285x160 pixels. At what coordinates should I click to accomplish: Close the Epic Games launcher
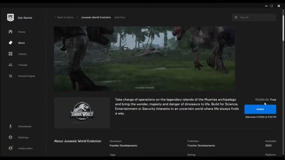click(x=279, y=6)
